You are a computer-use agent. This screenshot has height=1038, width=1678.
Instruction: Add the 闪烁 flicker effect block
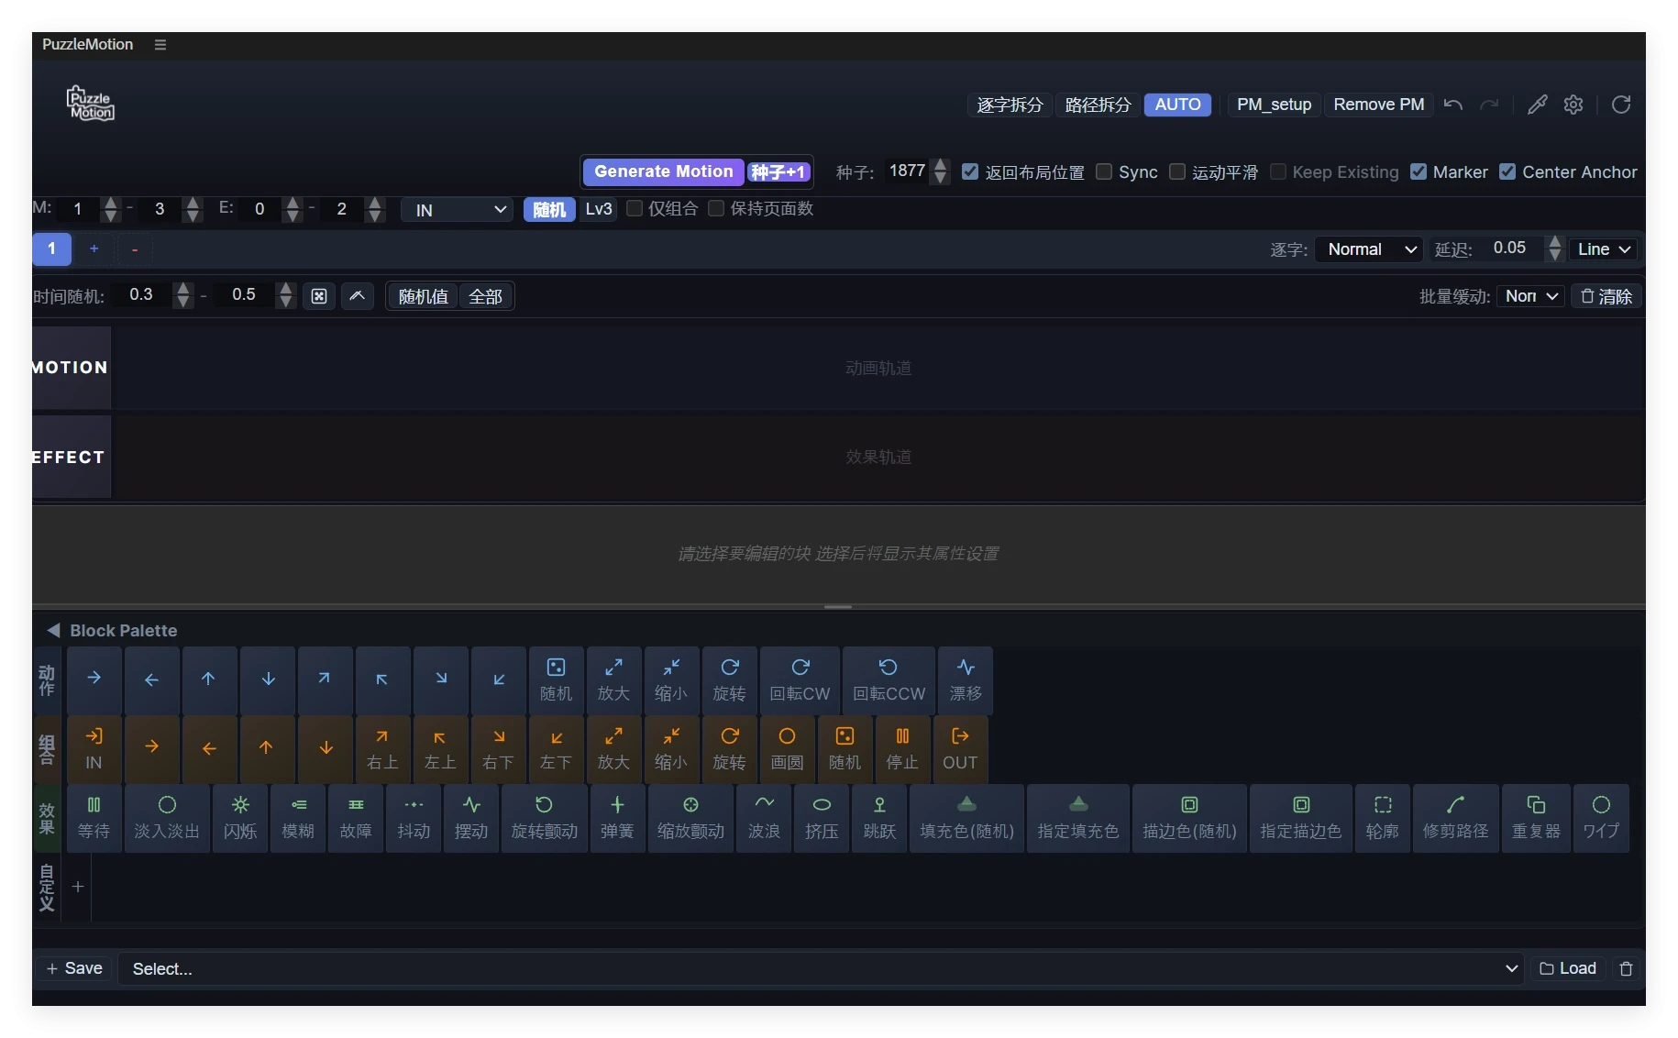[x=240, y=818]
